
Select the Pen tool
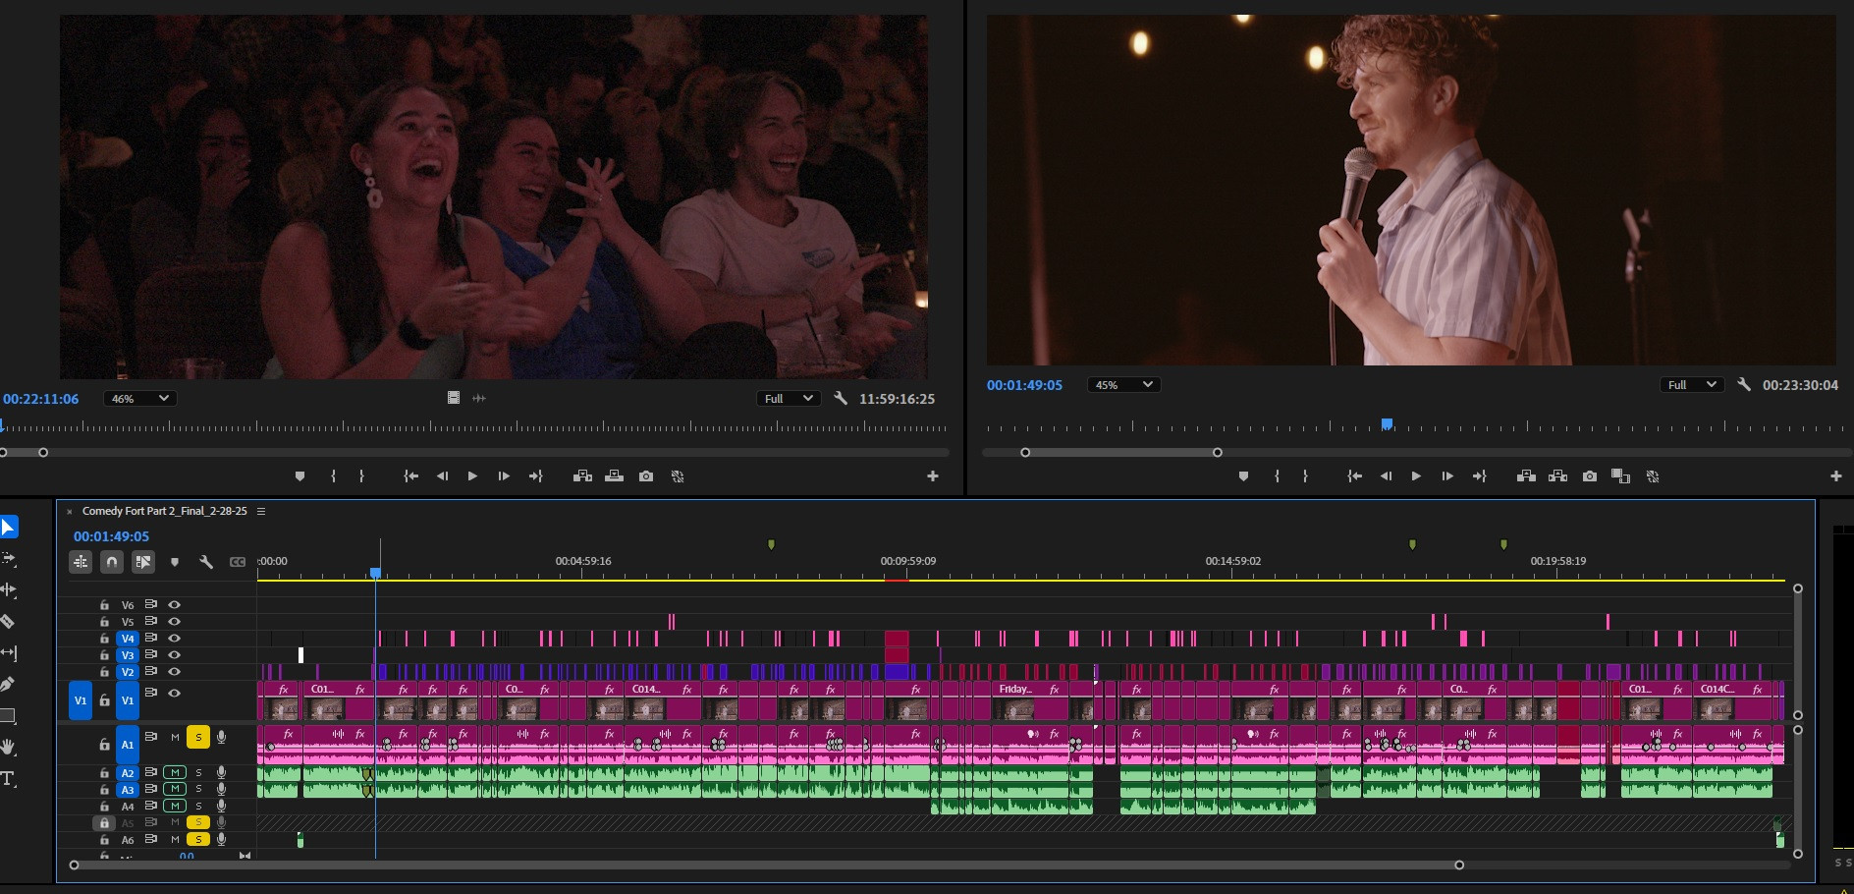pyautogui.click(x=8, y=685)
